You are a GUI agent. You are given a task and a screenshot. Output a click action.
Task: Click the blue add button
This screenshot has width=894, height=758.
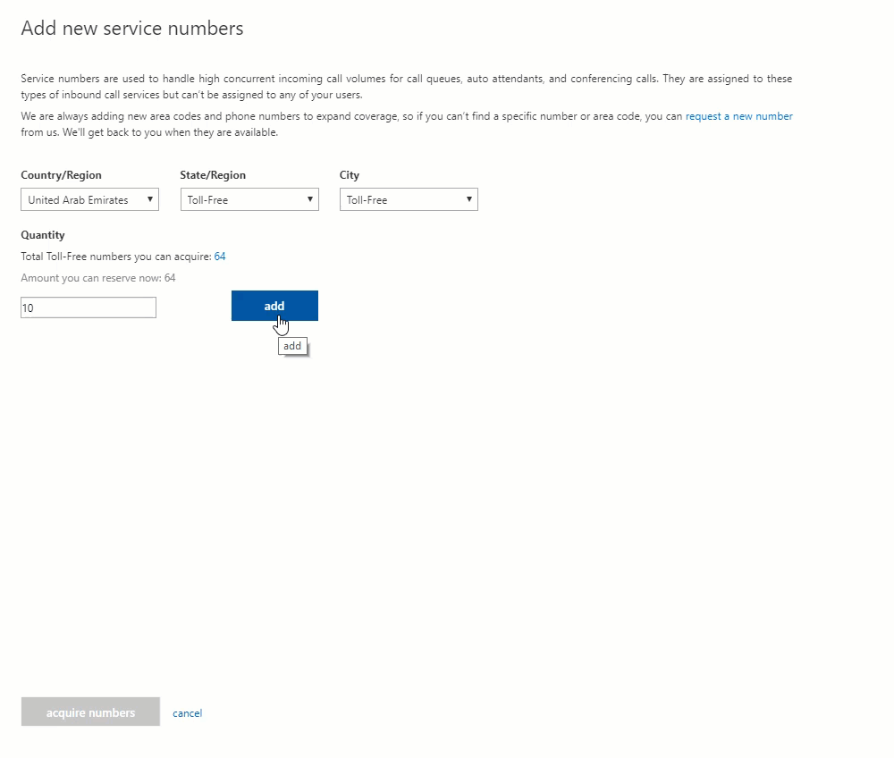274,306
